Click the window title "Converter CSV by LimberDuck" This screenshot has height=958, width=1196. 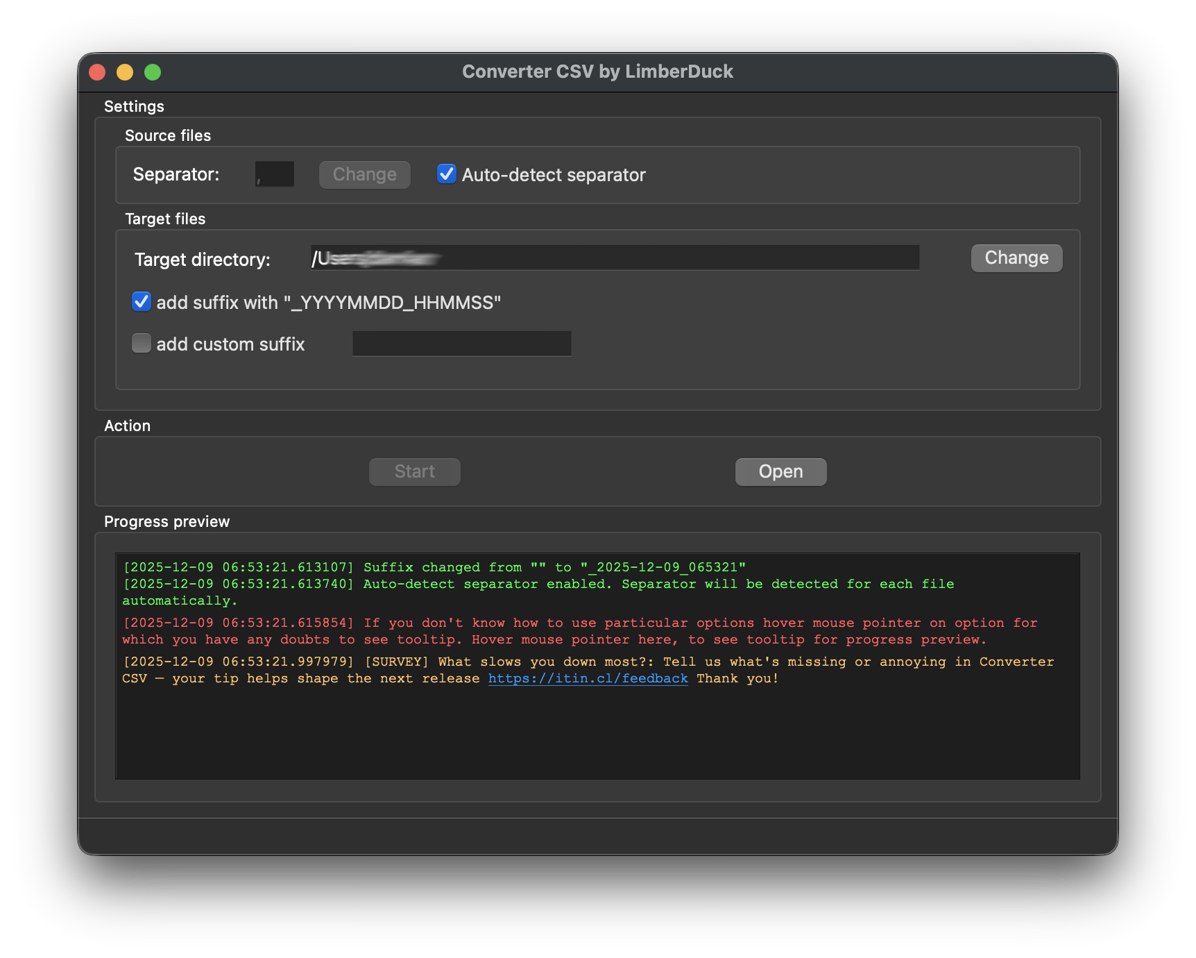click(597, 72)
